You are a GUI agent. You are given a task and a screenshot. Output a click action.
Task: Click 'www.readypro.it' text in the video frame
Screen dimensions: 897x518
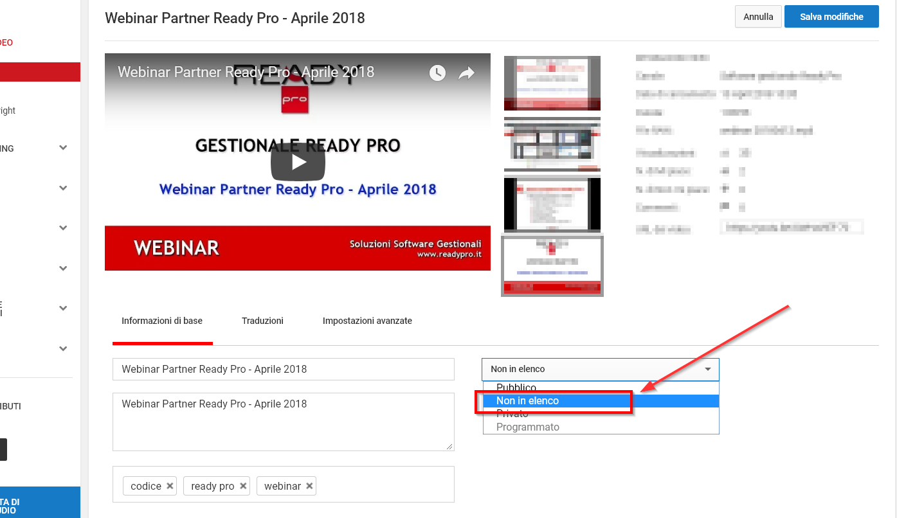(x=449, y=255)
